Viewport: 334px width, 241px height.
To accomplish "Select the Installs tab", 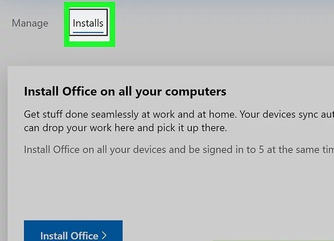I will pyautogui.click(x=88, y=22).
